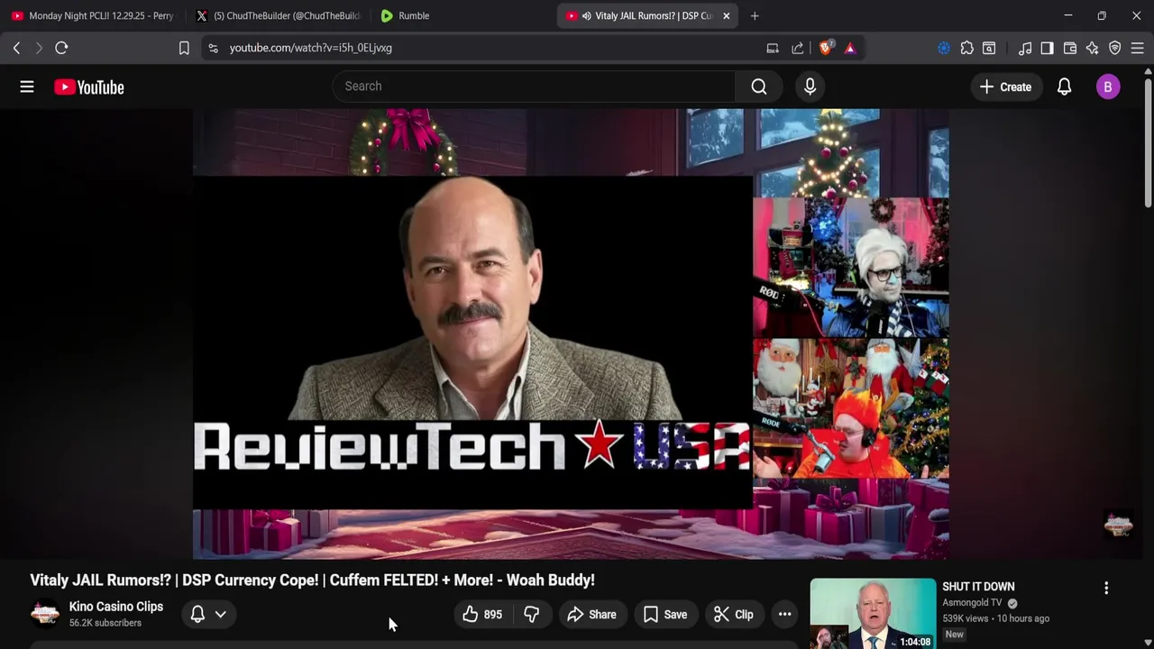Switch to Monday Night PCLII browser tab
This screenshot has width=1154, height=649.
[93, 15]
